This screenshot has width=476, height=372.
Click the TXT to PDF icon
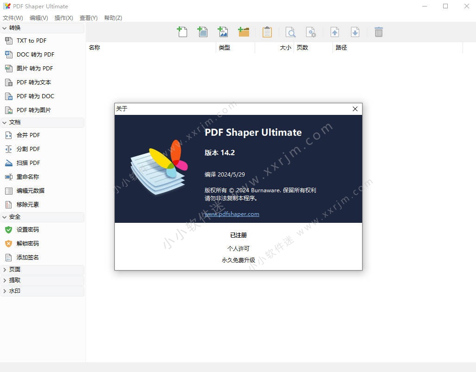click(x=9, y=40)
